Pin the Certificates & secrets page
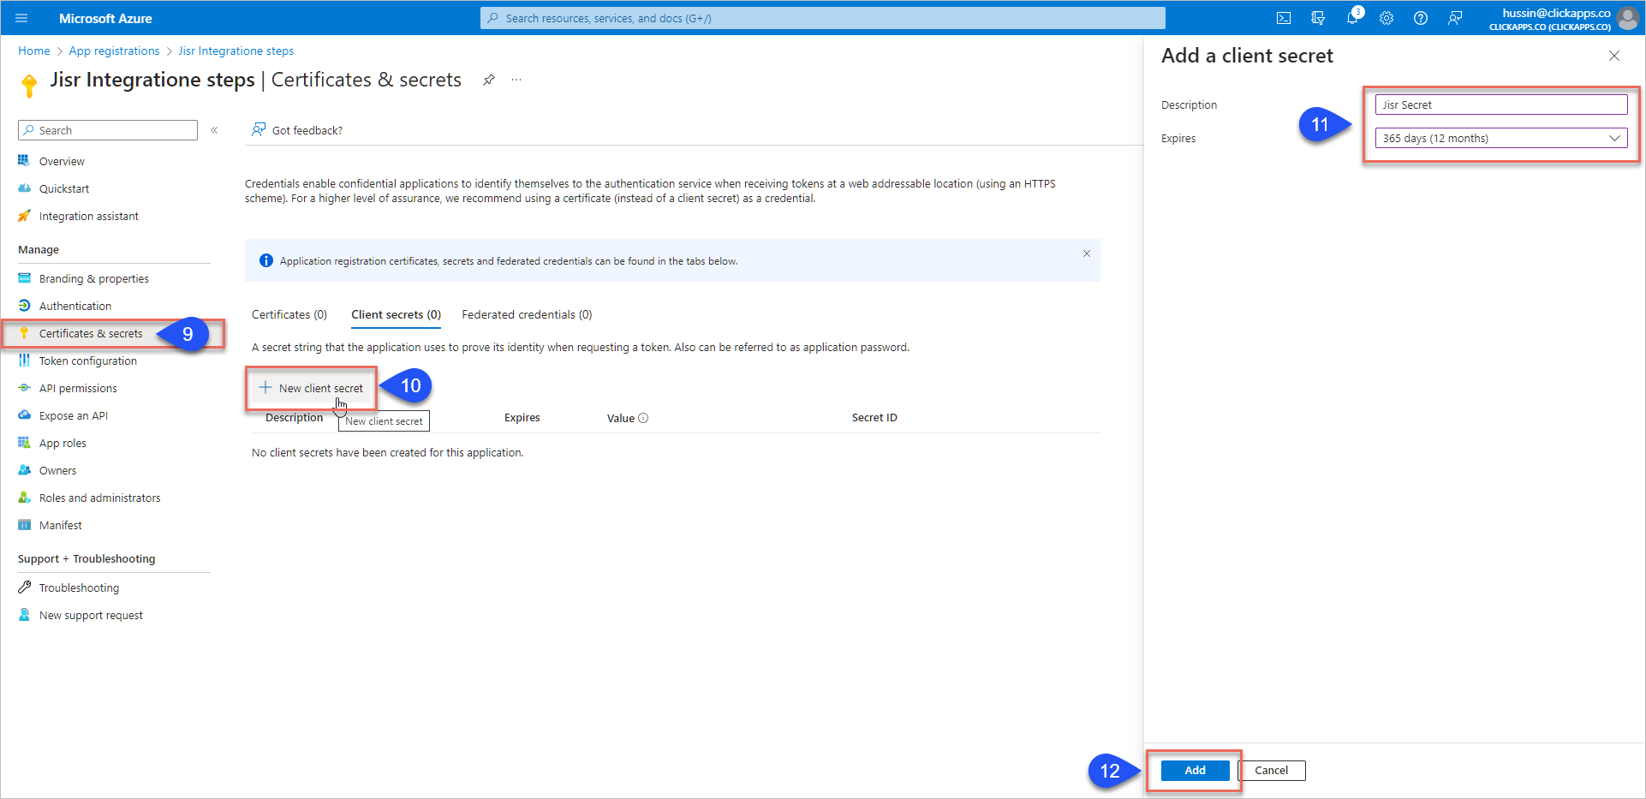Image resolution: width=1646 pixels, height=799 pixels. (489, 80)
